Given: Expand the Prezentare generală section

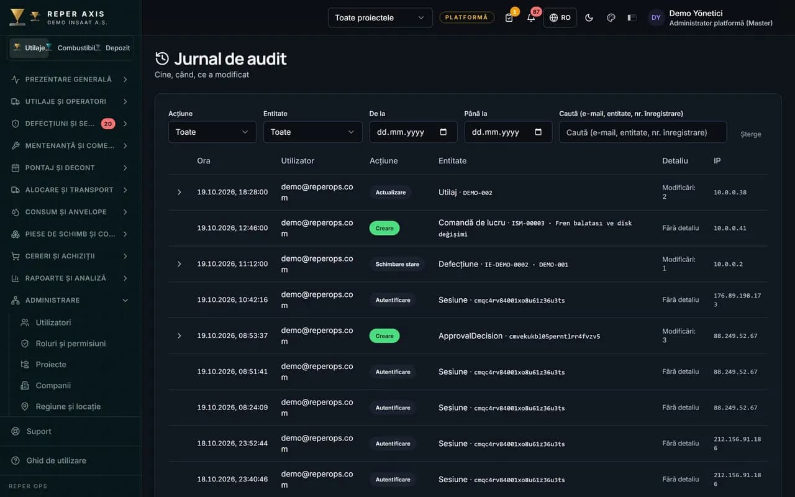Looking at the screenshot, I should point(70,80).
